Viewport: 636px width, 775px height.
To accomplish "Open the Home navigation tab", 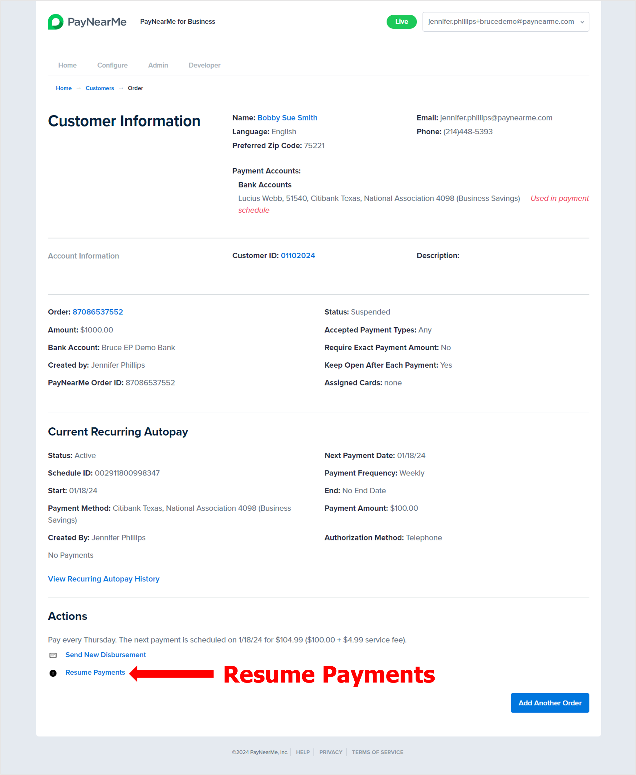I will 67,65.
